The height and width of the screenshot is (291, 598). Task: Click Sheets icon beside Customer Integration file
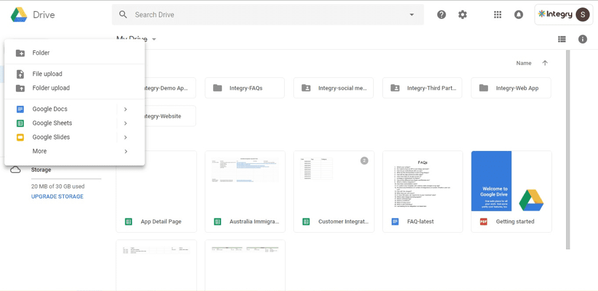[x=306, y=222]
